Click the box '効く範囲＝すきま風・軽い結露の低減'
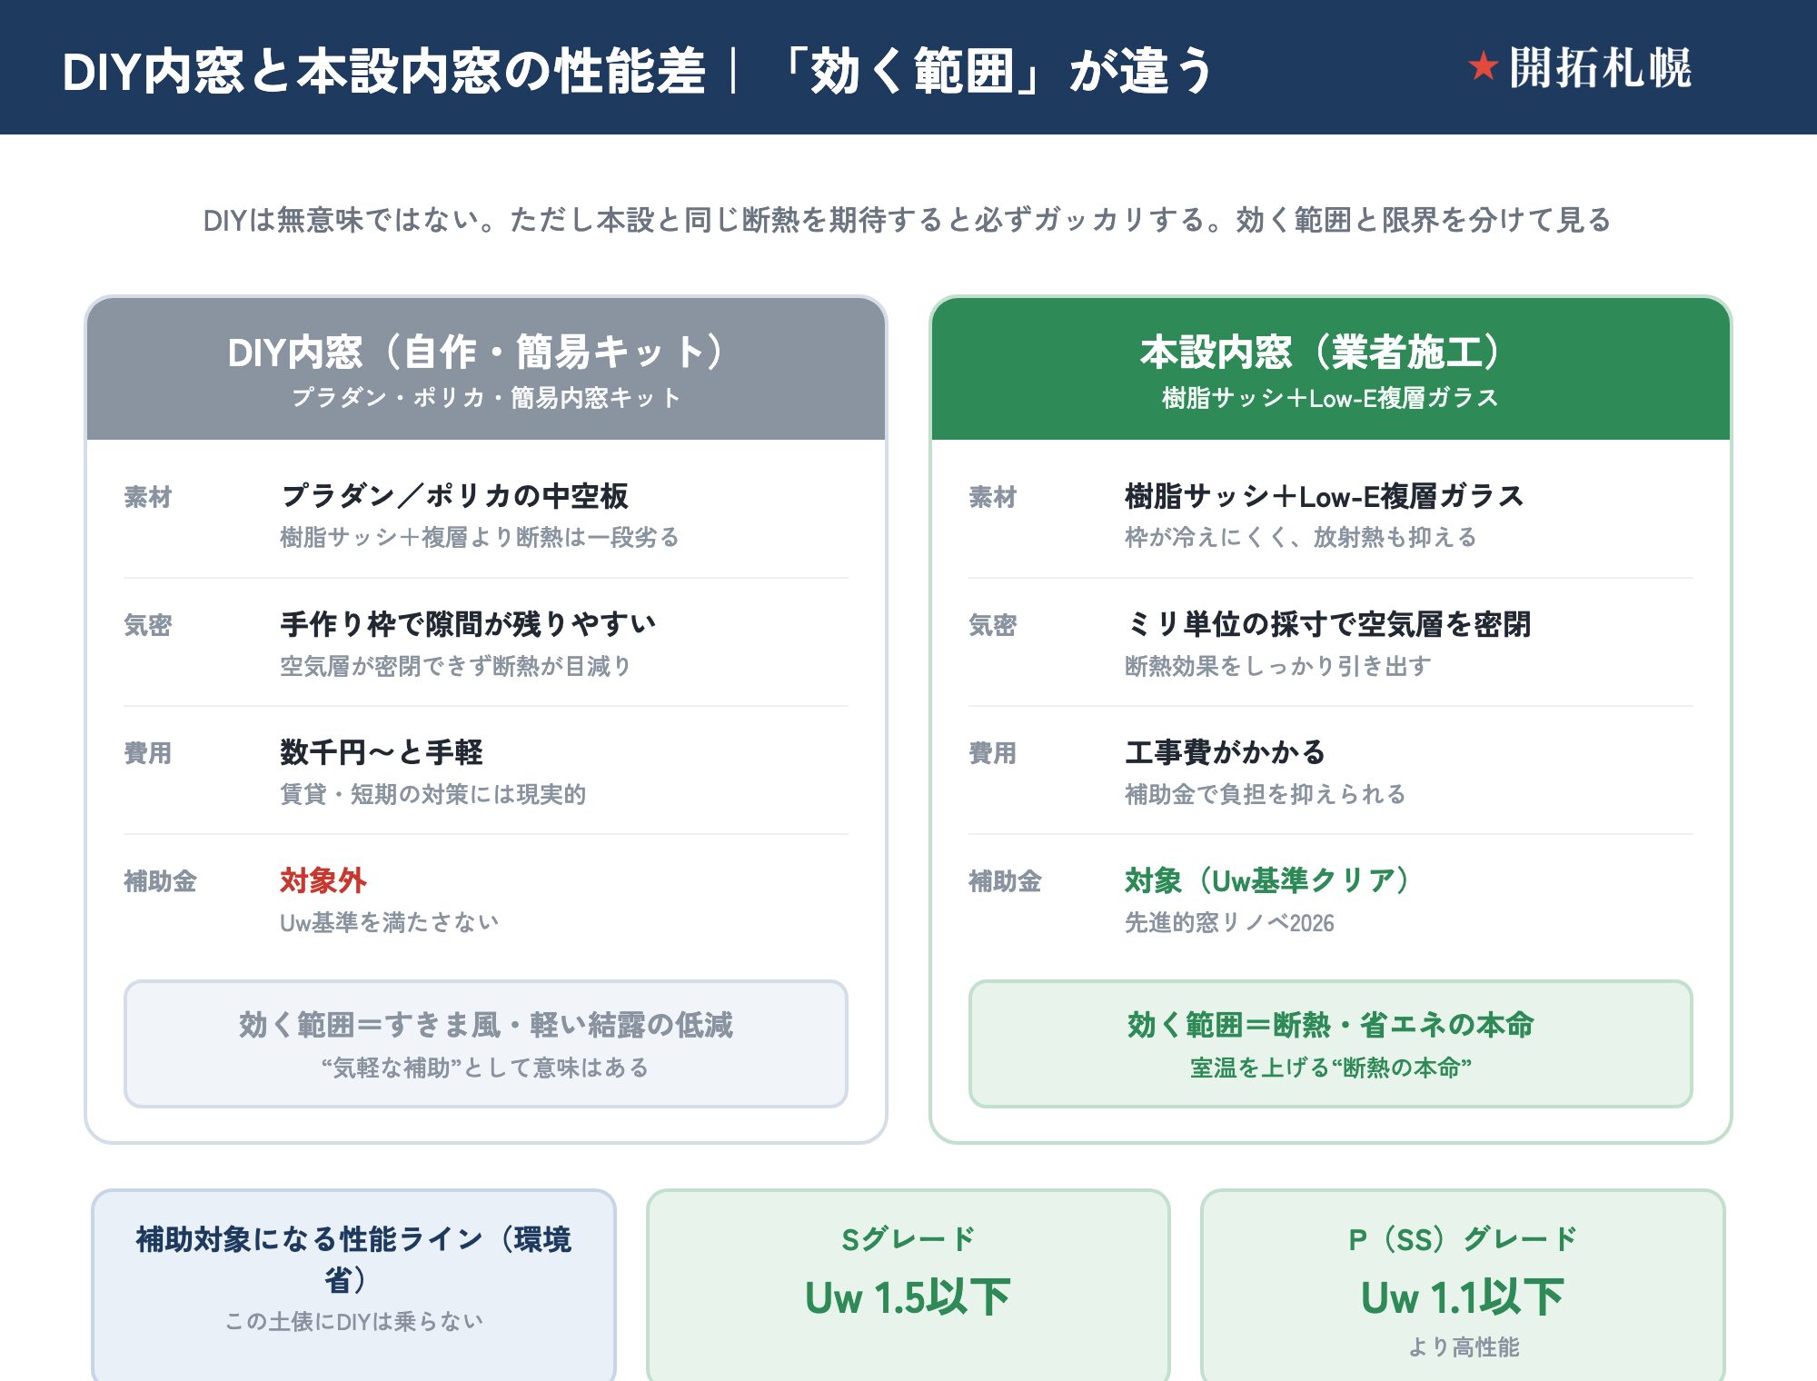This screenshot has width=1817, height=1381. click(x=485, y=1044)
